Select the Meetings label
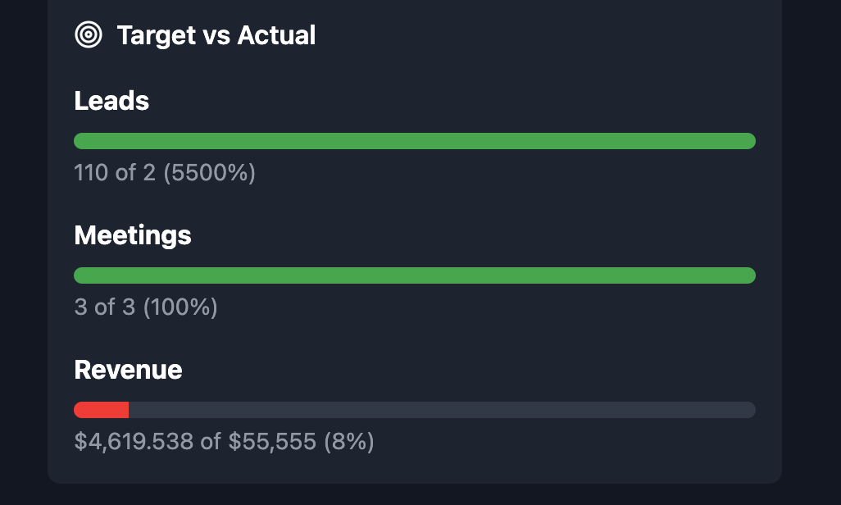Viewport: 841px width, 505px height. click(133, 235)
